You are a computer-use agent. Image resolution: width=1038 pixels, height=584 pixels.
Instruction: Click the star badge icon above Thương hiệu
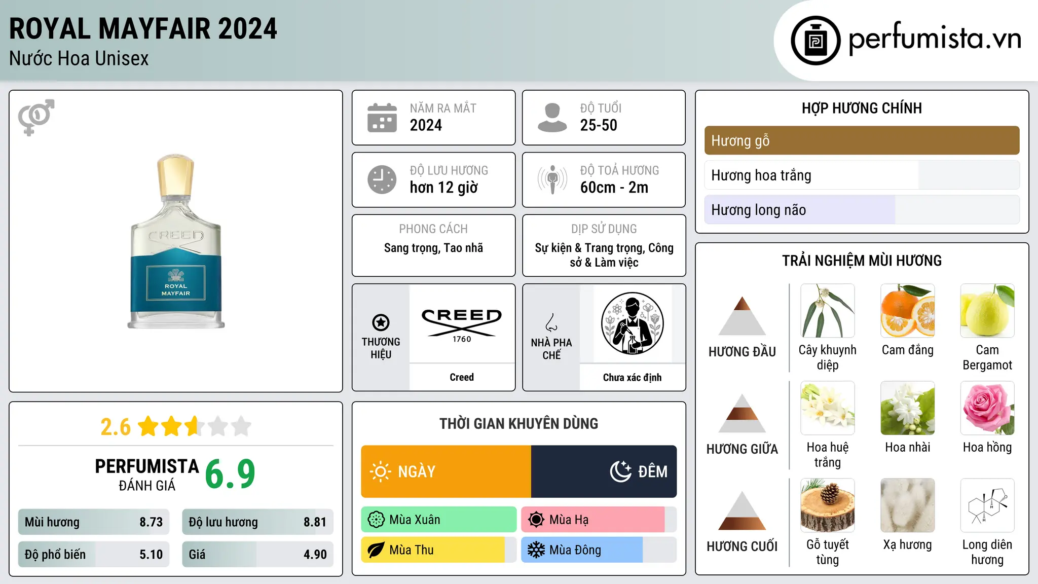click(381, 322)
